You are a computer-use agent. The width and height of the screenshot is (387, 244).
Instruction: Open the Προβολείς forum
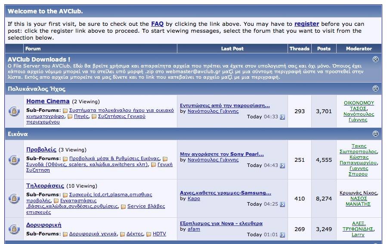point(41,149)
